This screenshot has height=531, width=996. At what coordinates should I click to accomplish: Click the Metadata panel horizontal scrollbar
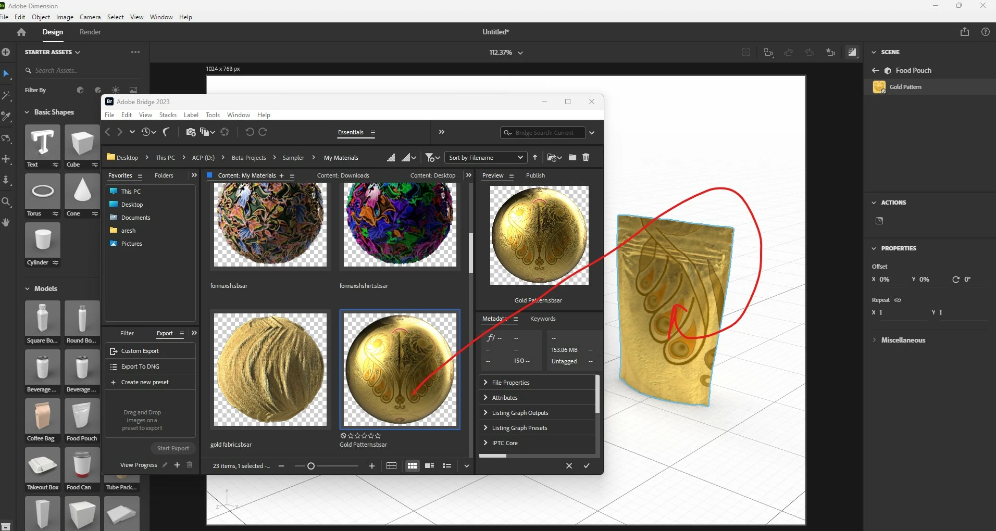click(x=493, y=456)
